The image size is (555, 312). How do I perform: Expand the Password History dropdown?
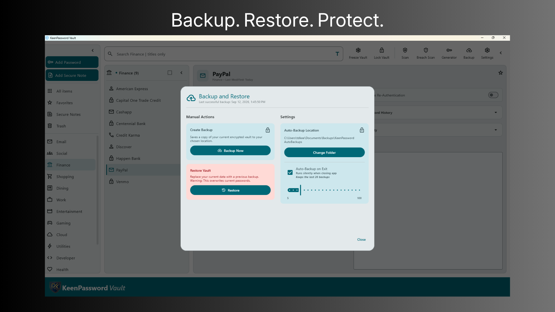(496, 113)
